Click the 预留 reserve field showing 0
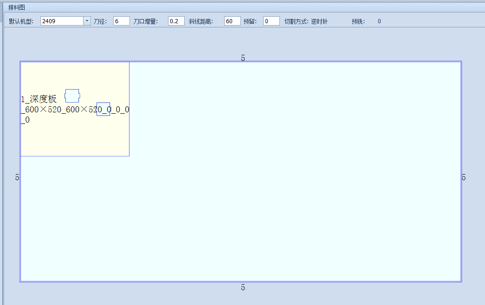Image resolution: width=485 pixels, height=305 pixels. (x=271, y=20)
